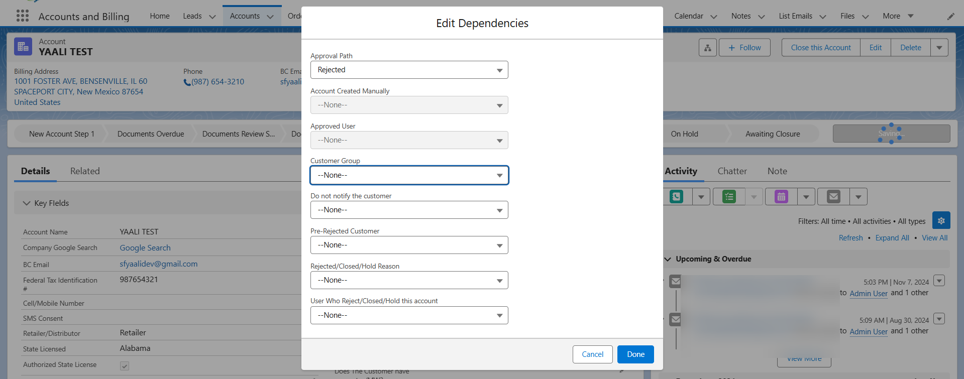Screen dimensions: 964x379
Task: Open the Pre-Rejected Customer dropdown
Action: tap(409, 245)
